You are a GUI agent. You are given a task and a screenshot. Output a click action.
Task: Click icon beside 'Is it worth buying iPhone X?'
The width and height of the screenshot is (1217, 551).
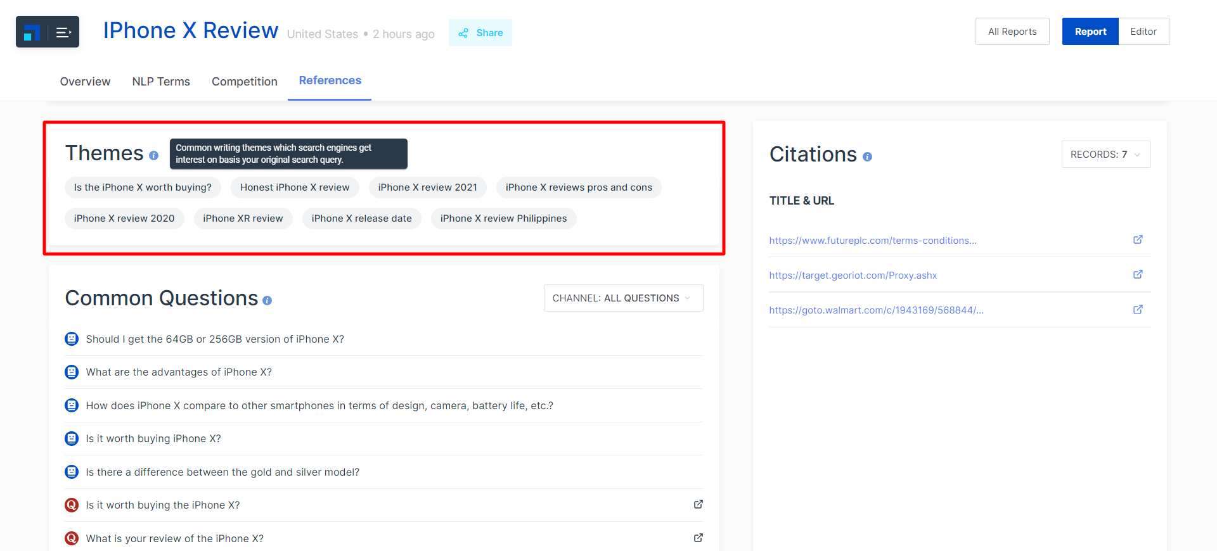tap(72, 438)
